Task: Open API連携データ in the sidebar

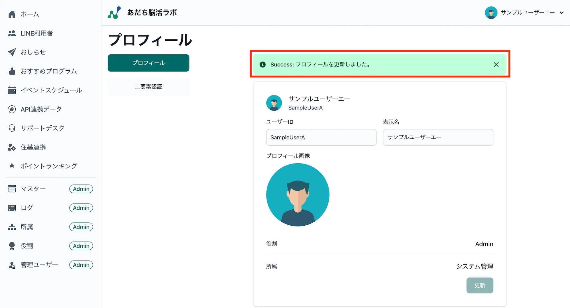Action: pyautogui.click(x=41, y=109)
